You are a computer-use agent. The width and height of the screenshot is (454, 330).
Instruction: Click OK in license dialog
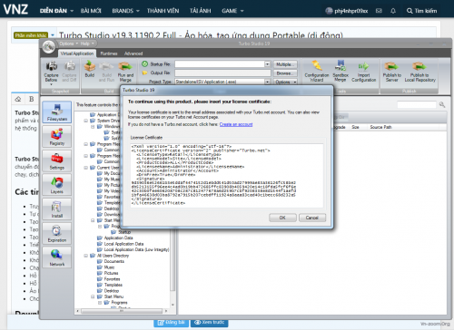click(x=282, y=218)
